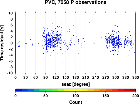
Task: Click the y-axis tick label "10"
Action: tap(11, 13)
